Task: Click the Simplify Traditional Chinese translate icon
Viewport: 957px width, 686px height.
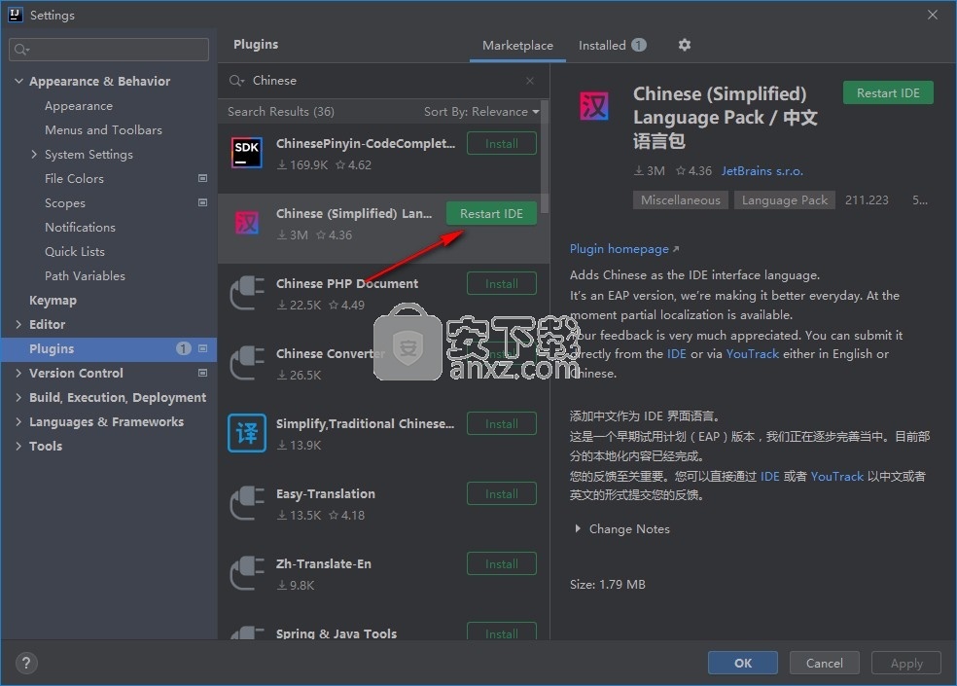Action: coord(247,433)
